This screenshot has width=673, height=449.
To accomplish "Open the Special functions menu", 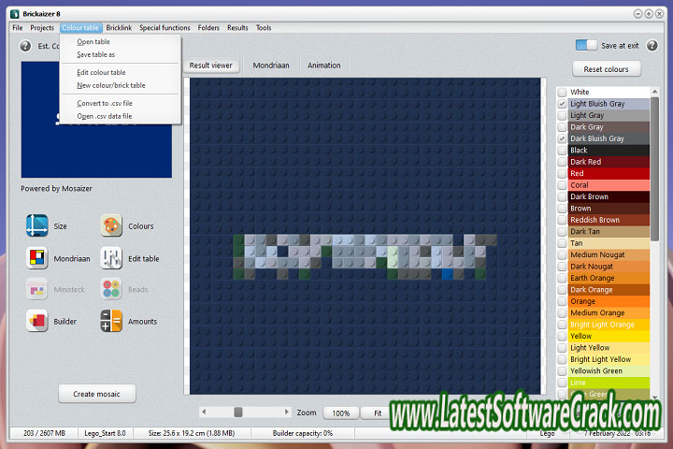I will (165, 27).
